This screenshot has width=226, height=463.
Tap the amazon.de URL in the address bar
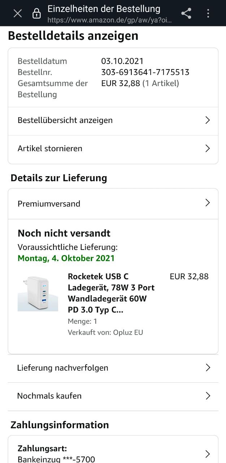point(110,20)
